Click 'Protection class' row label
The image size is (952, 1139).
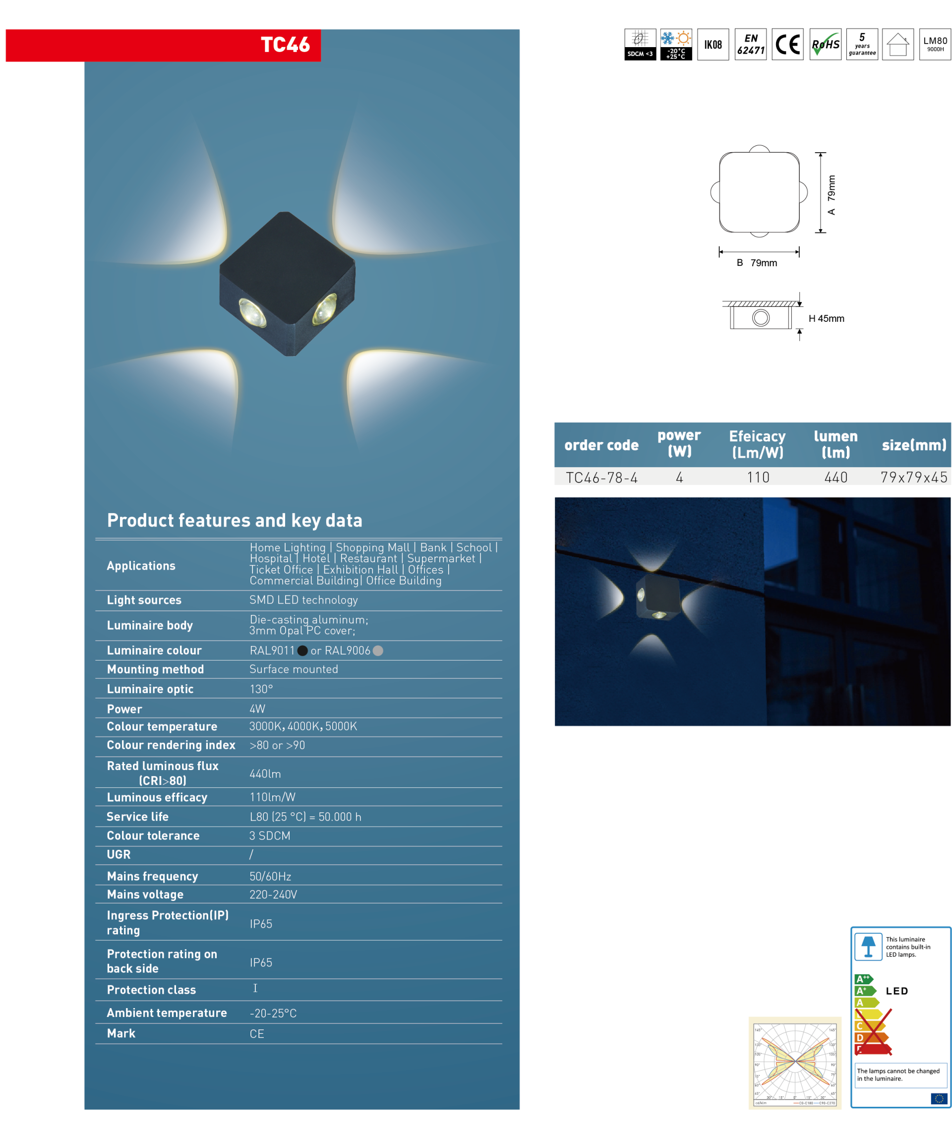point(151,990)
